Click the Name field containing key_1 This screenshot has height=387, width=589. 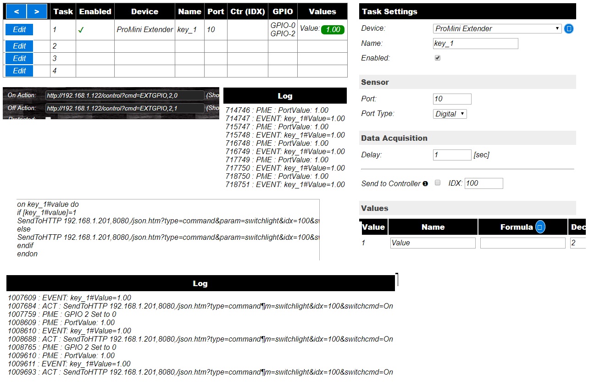(476, 44)
